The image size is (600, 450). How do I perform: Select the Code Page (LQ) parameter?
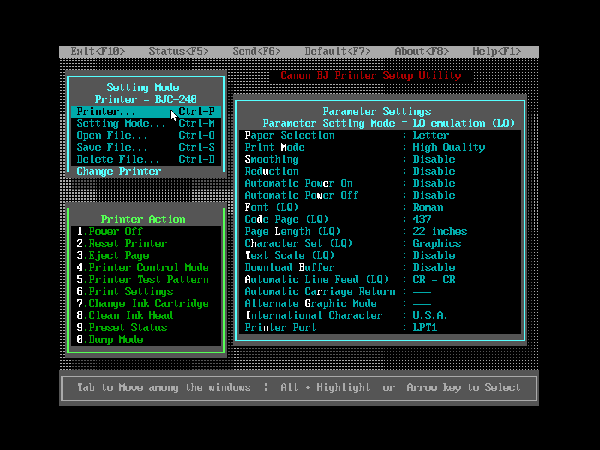pos(380,219)
